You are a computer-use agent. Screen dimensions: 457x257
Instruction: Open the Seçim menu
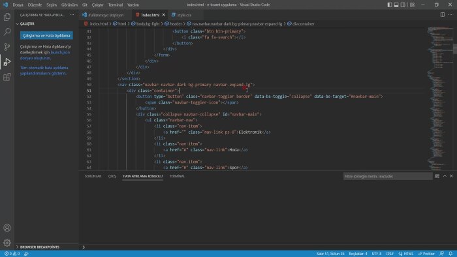click(52, 5)
